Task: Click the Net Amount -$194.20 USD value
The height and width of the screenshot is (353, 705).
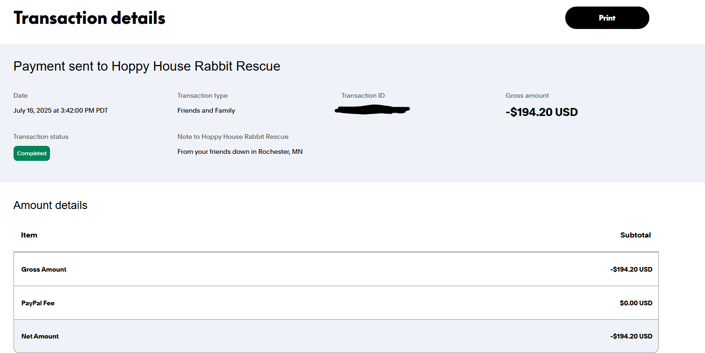Action: click(631, 336)
